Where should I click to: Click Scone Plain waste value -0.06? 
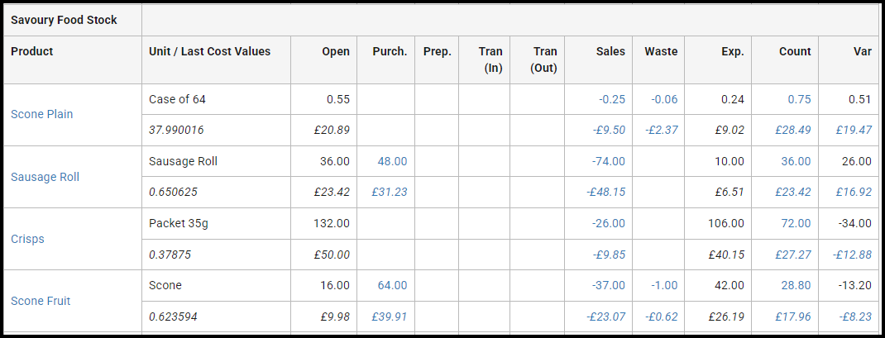(x=664, y=99)
